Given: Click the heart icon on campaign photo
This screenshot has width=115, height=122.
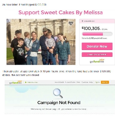Looking at the screenshot, I should 71,23.
